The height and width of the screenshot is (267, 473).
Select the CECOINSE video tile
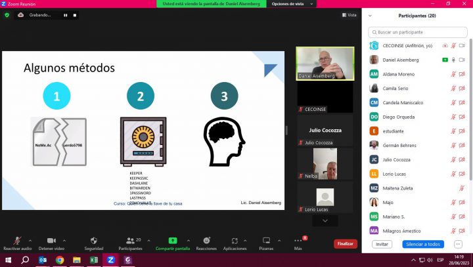(x=325, y=97)
